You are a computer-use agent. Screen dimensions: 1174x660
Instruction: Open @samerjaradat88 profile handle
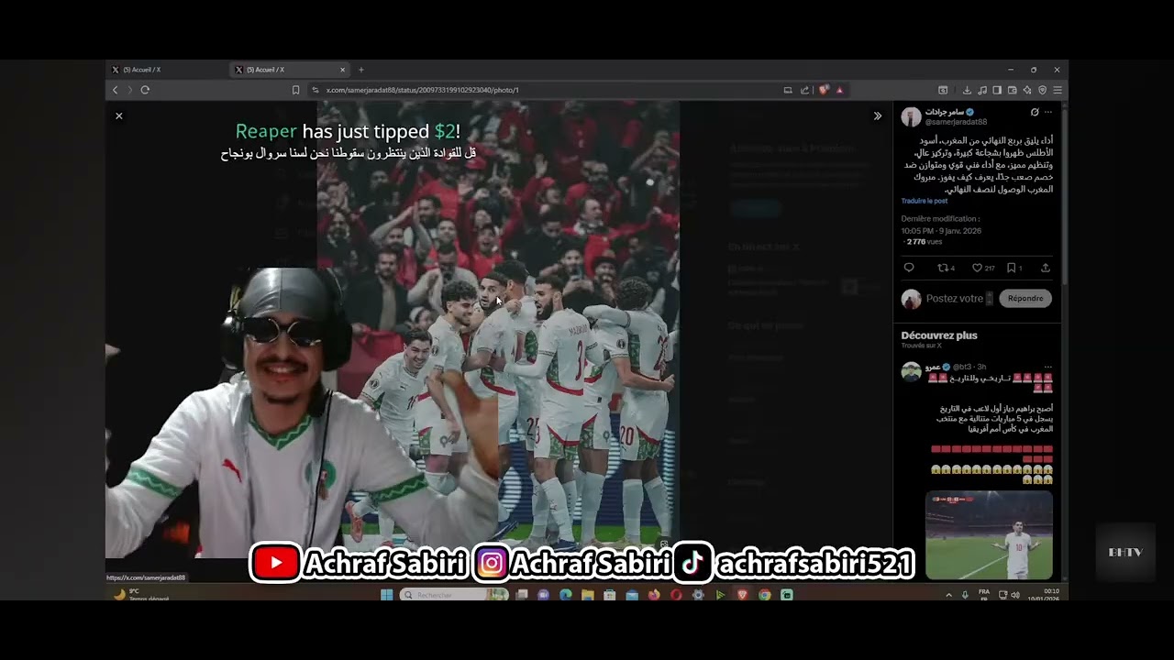[x=956, y=122]
